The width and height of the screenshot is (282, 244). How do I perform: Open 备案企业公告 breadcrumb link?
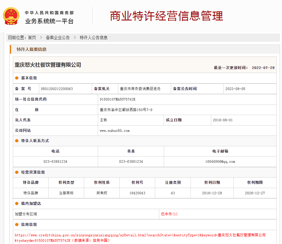click(58, 37)
